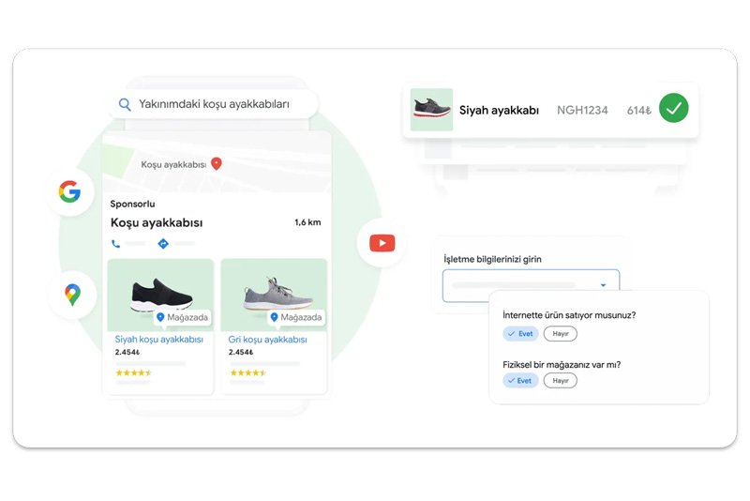The height and width of the screenshot is (501, 750).
Task: Click the star rating under black shoe
Action: [133, 372]
